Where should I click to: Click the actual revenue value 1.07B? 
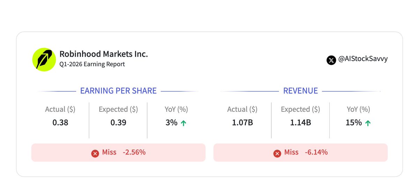point(242,123)
